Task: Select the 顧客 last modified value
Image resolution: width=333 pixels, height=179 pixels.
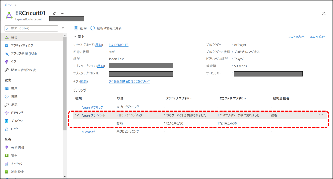Action: click(x=274, y=115)
